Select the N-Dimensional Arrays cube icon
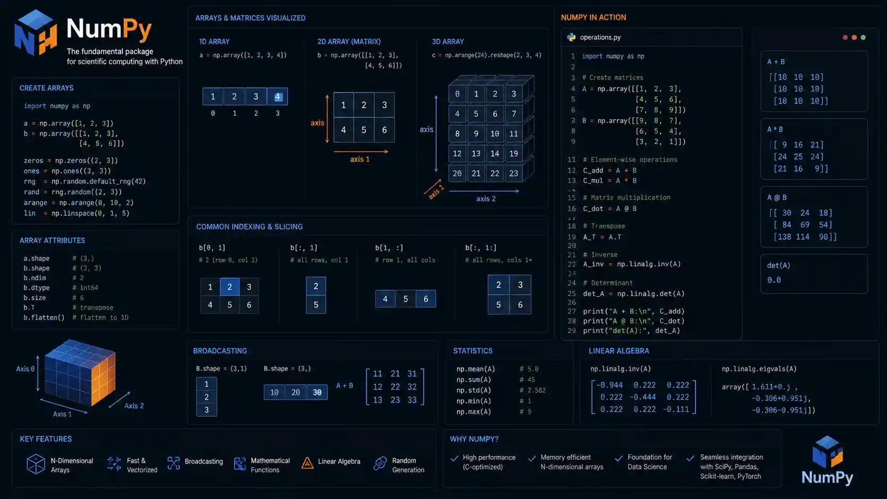The height and width of the screenshot is (499, 887). [x=36, y=465]
